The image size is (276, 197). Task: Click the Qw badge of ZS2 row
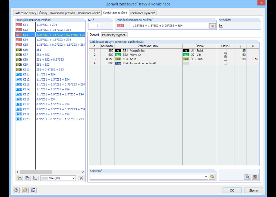tap(118, 55)
